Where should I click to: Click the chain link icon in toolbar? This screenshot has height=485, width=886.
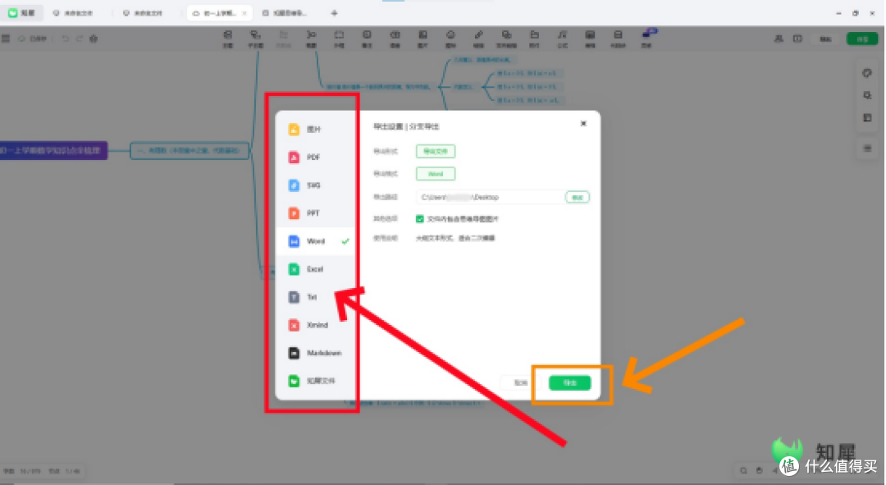tap(478, 39)
